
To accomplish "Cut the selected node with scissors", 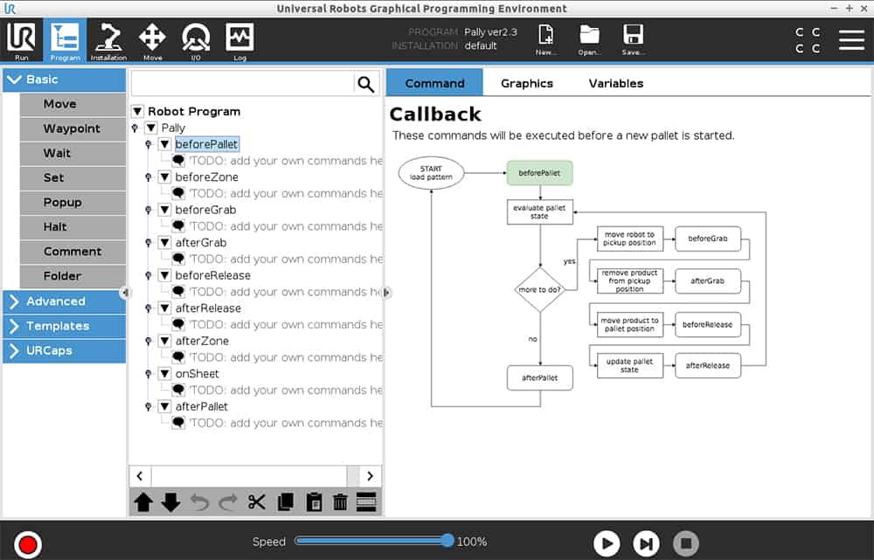I will click(256, 502).
